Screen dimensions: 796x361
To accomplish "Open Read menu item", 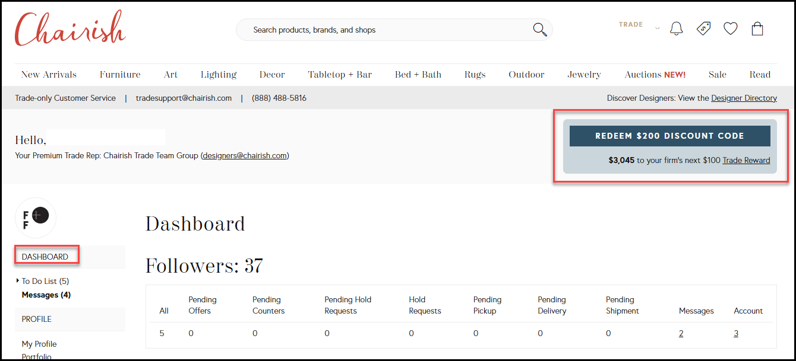I will click(760, 75).
